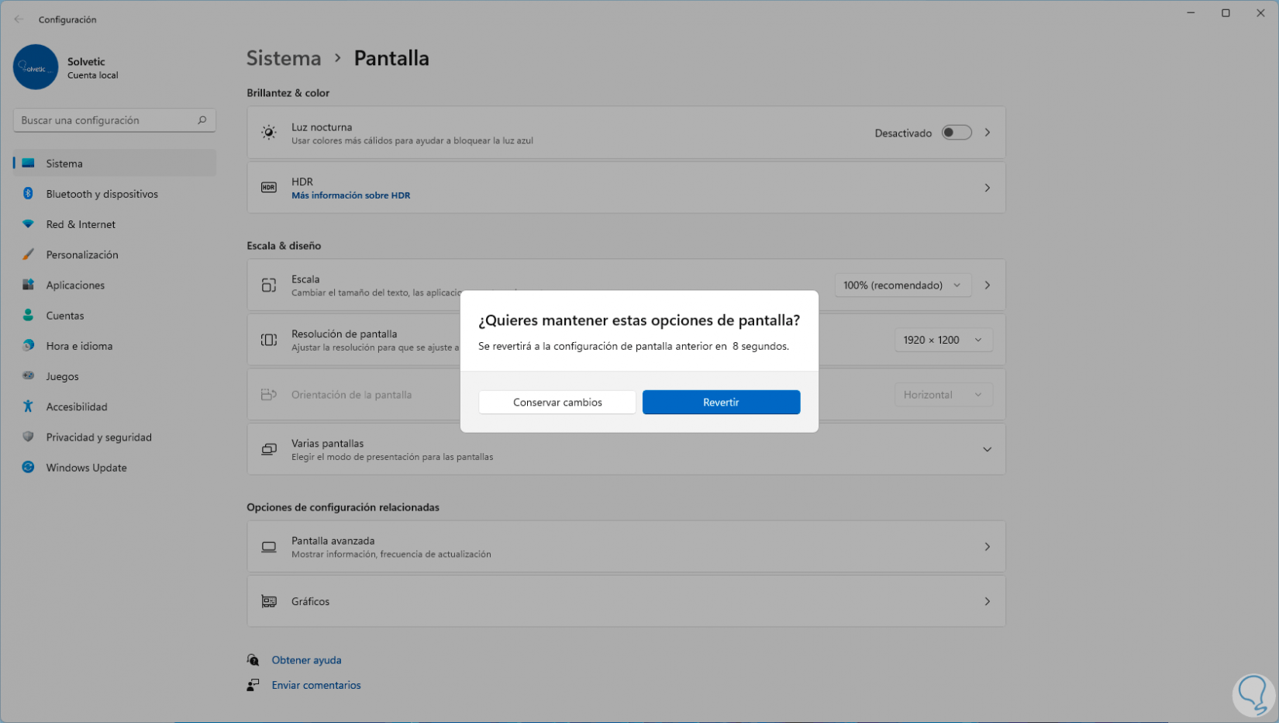Screen dimensions: 1279x723
Task: Open the Obtener ayuda link
Action: click(306, 660)
